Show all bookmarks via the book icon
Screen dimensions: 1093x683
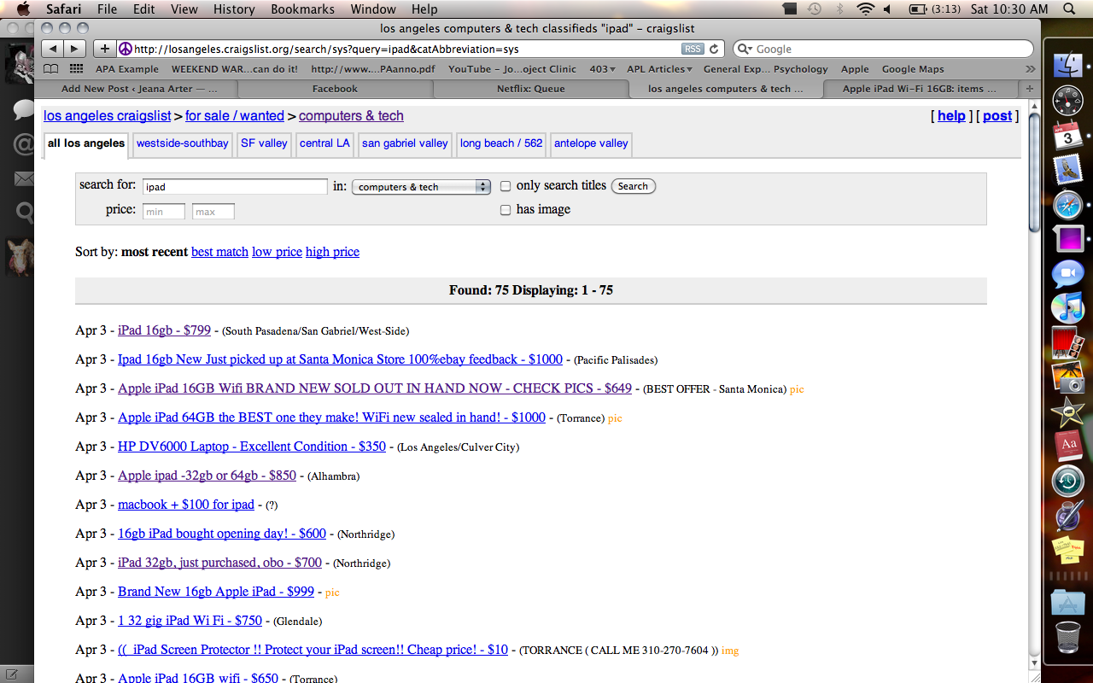[51, 69]
